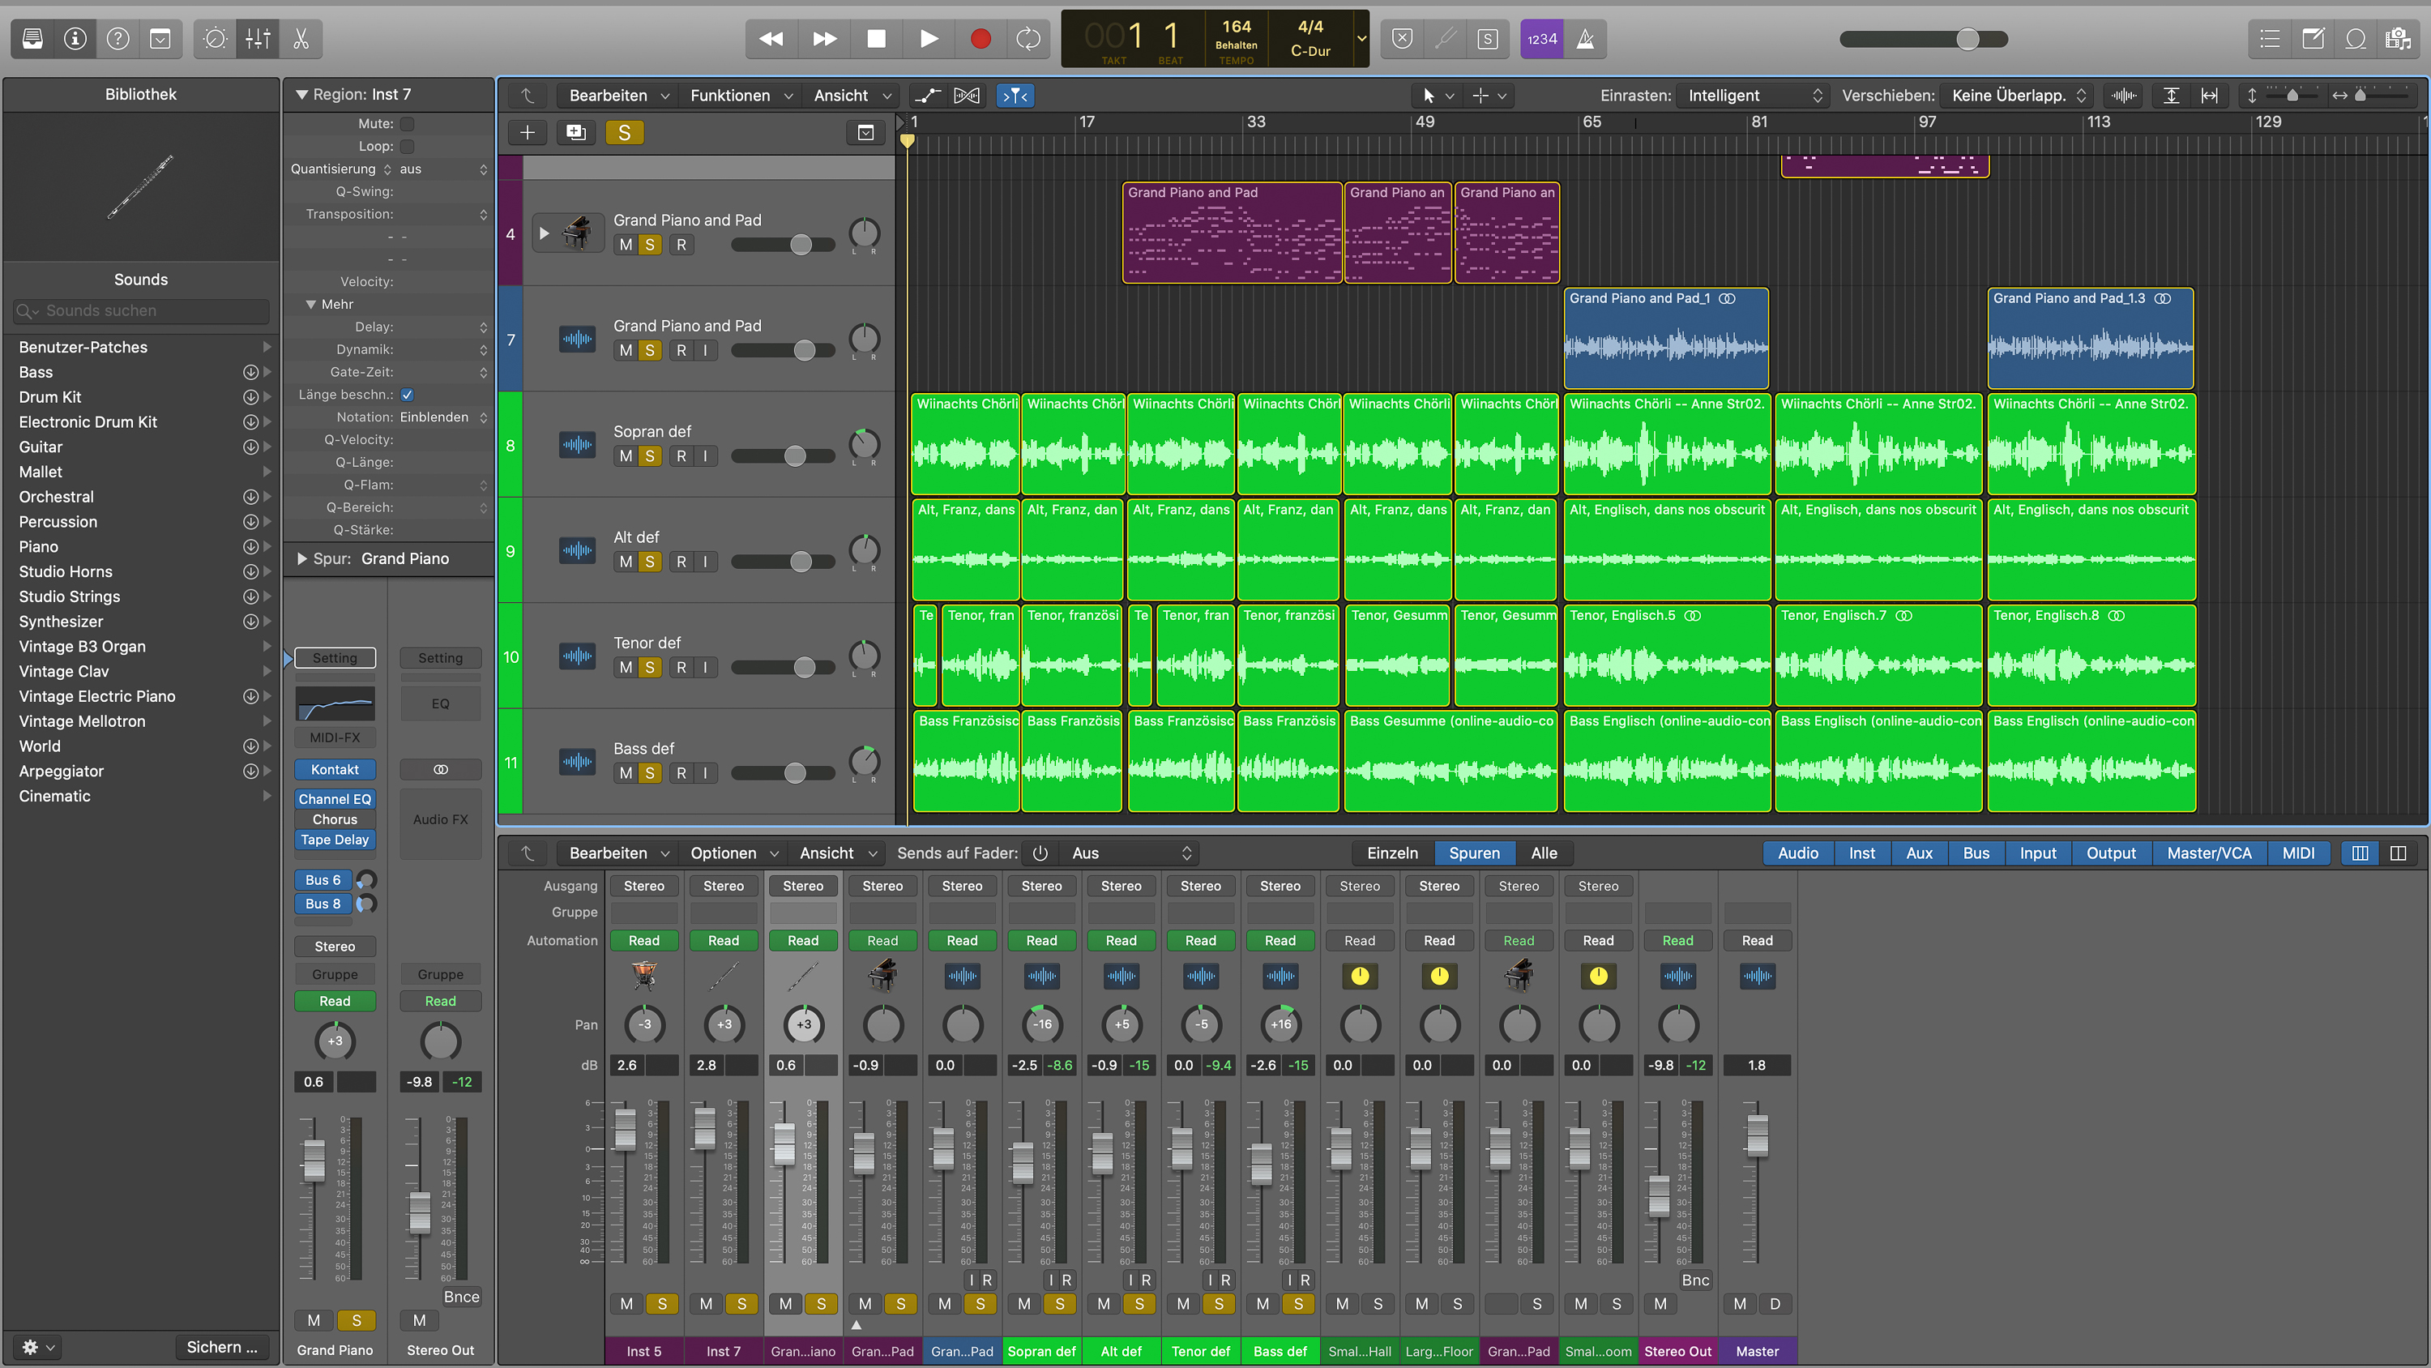Toggle the Cycle mode button

click(1028, 39)
